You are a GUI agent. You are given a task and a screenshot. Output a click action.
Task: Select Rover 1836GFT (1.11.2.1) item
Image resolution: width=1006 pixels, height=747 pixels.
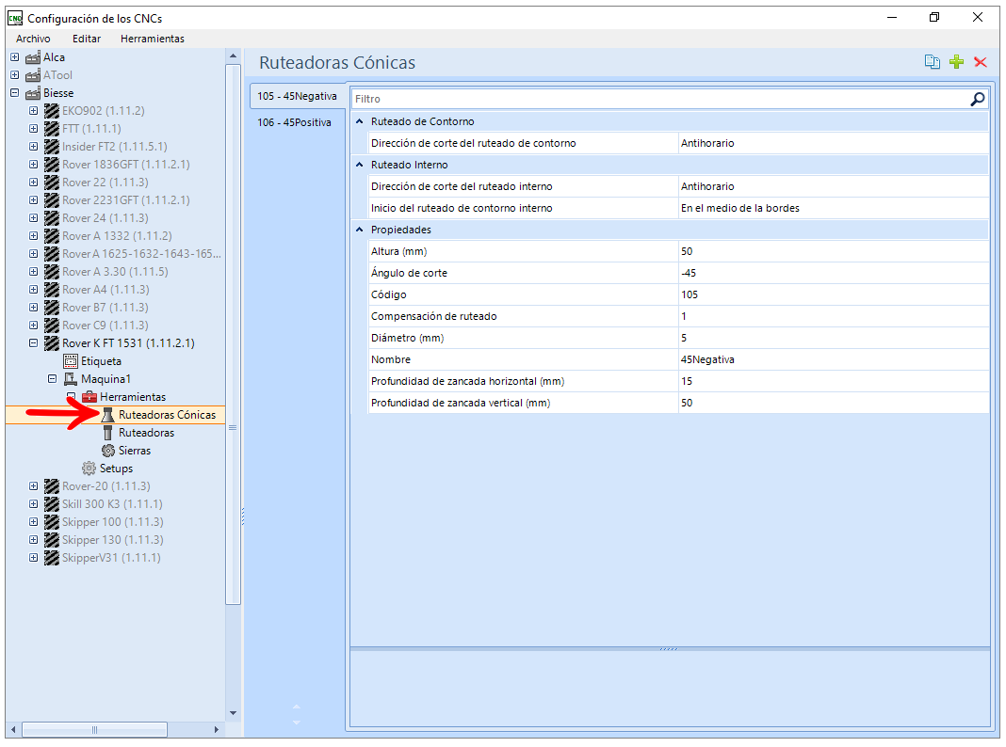126,165
